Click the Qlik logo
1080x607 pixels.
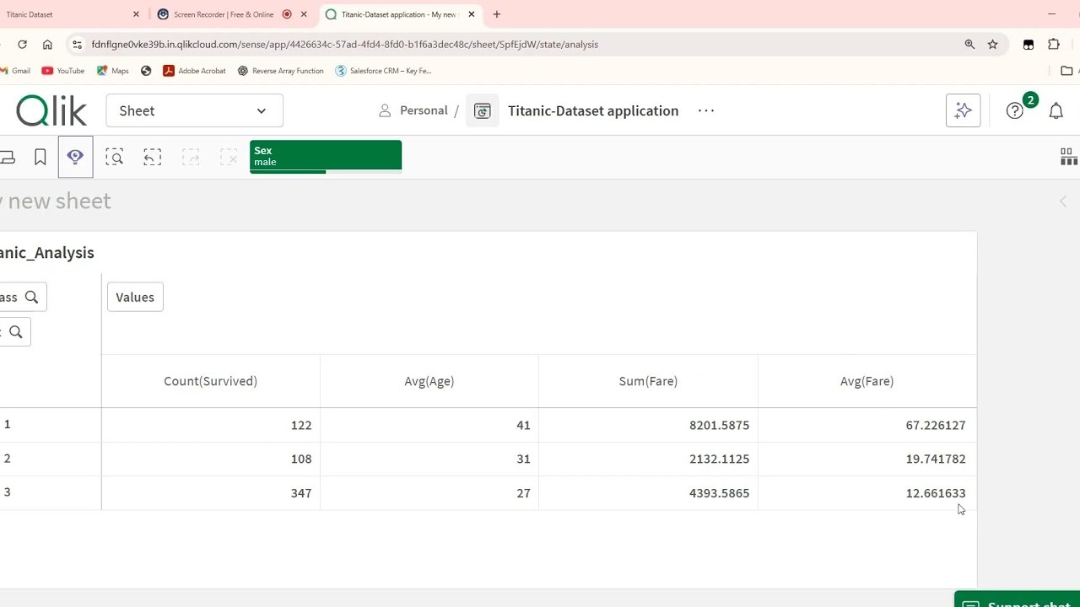coord(51,110)
